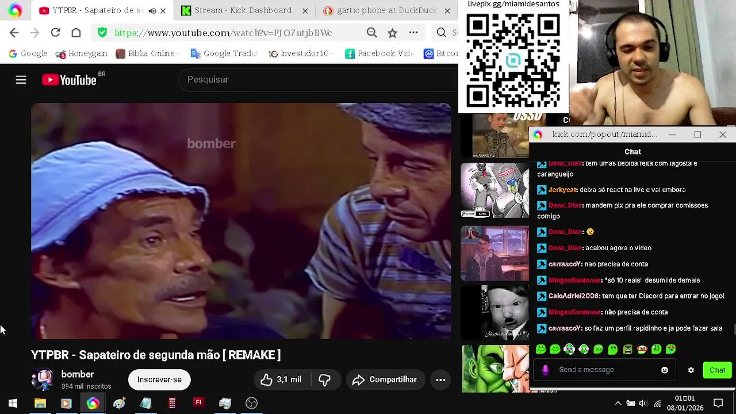This screenshot has height=414, width=736.
Task: Open the bomber channel name link
Action: click(x=78, y=374)
